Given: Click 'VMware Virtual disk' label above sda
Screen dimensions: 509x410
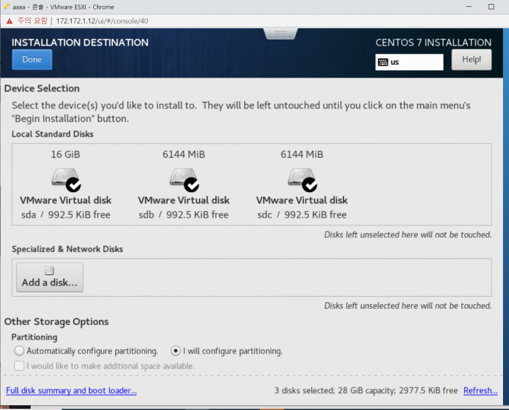Looking at the screenshot, I should [66, 200].
